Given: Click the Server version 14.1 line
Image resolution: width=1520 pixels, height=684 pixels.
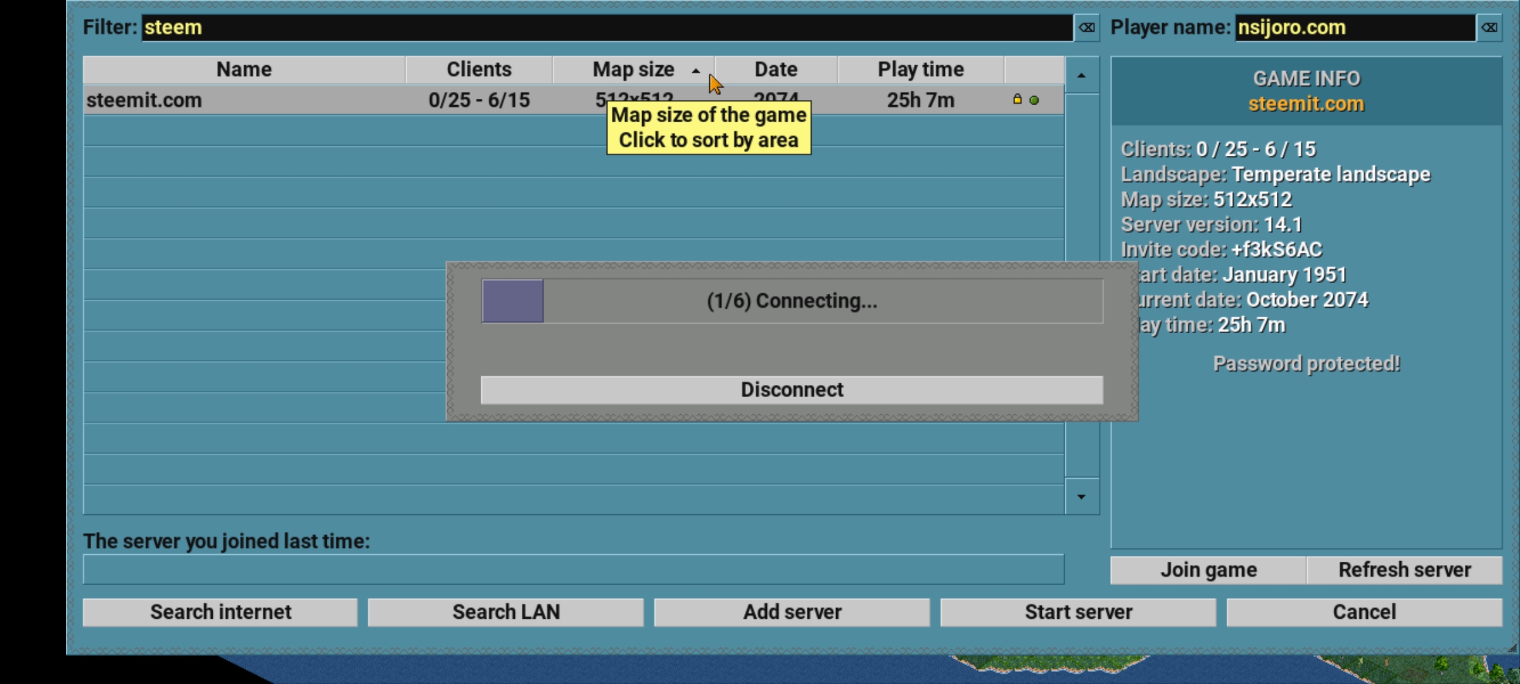Looking at the screenshot, I should coord(1212,225).
